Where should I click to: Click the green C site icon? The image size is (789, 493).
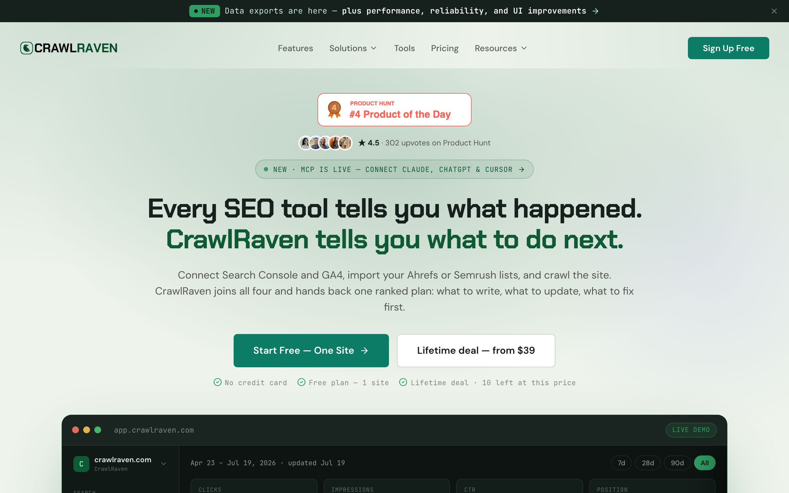point(81,464)
